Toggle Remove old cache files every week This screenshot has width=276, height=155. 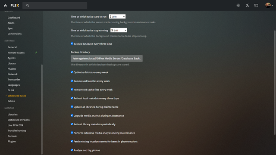72,90
